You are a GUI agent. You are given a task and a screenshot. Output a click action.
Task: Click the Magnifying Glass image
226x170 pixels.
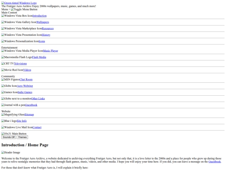(x=13, y=115)
